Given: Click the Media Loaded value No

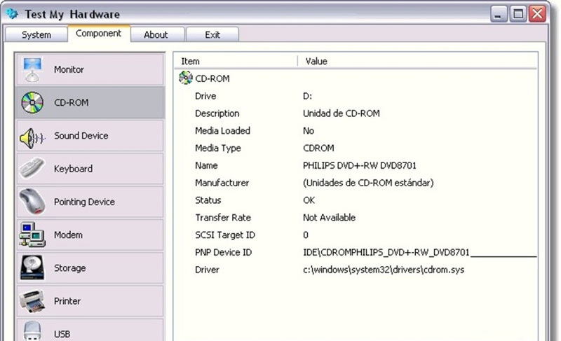Looking at the screenshot, I should pyautogui.click(x=309, y=131).
